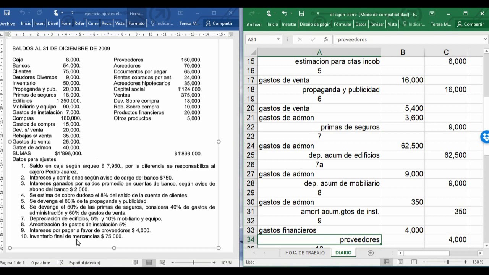The image size is (489, 275).
Task: Select cell with 'dep. acum de edificios'
Action: pos(319,155)
